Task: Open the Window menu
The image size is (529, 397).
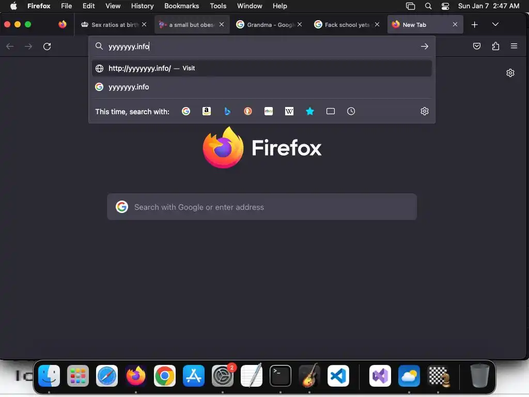Action: point(250,6)
